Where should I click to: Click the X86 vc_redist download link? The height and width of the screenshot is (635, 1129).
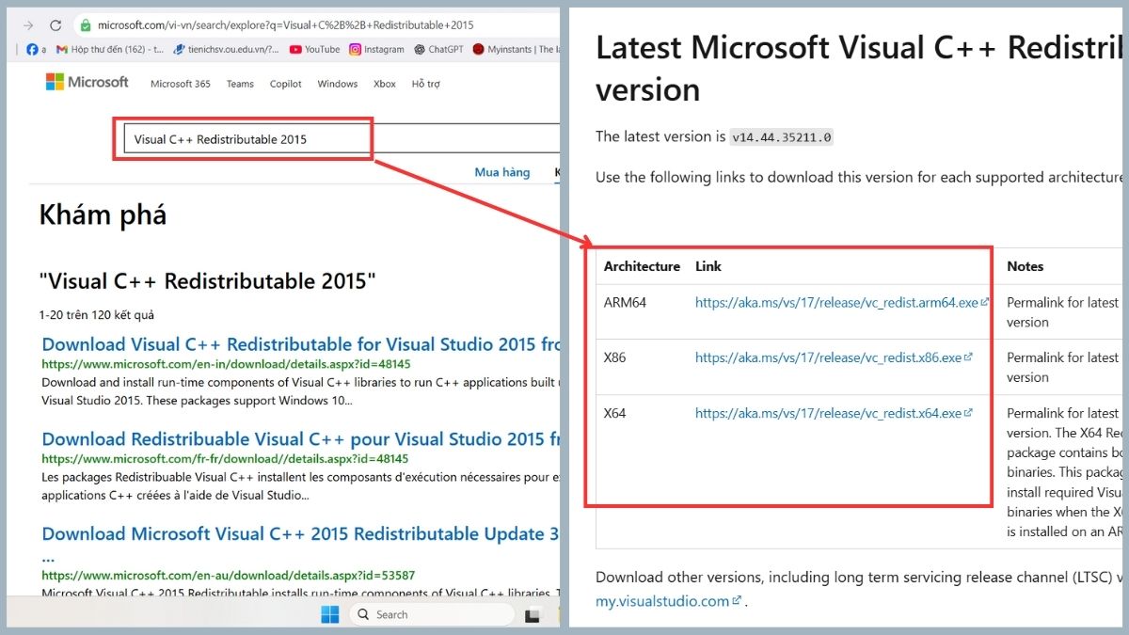tap(828, 357)
